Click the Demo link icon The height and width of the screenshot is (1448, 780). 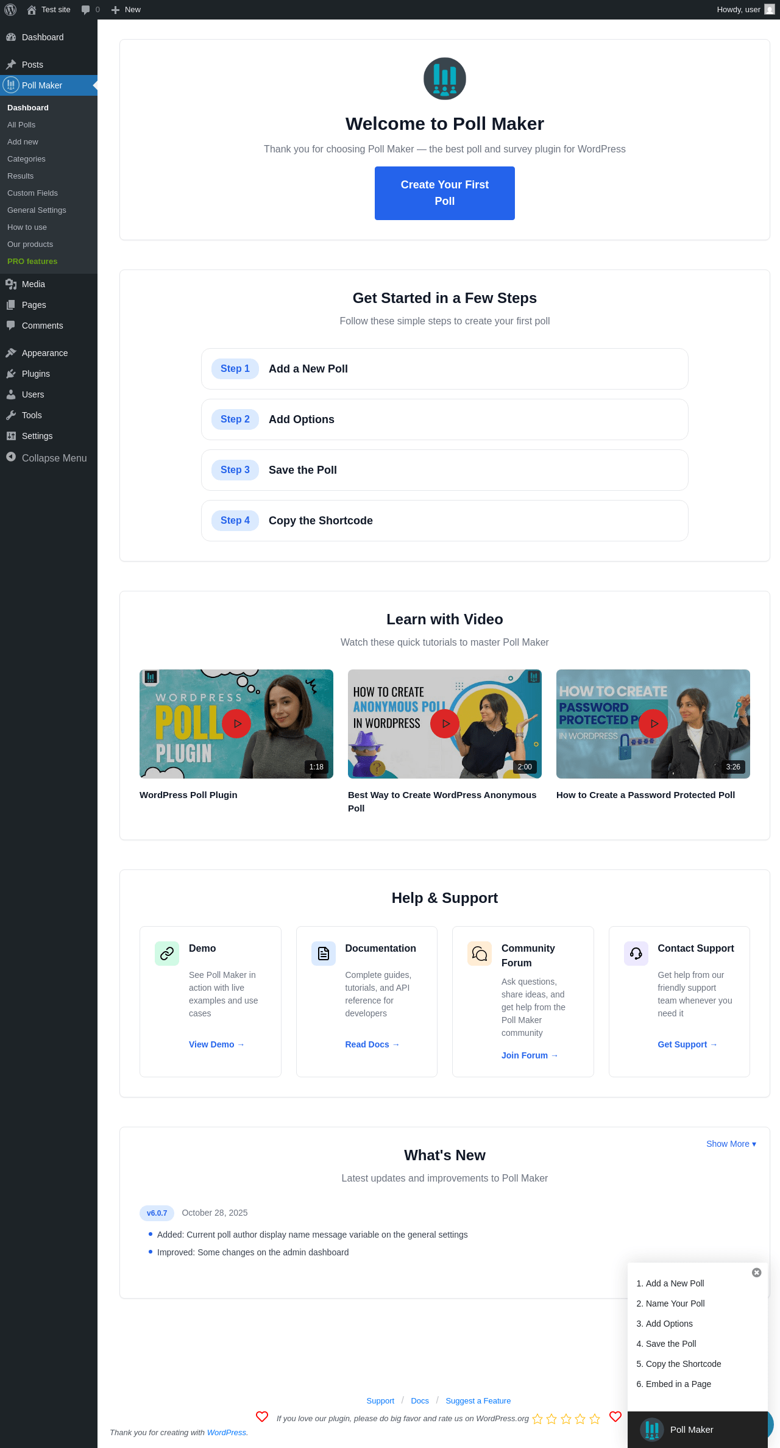pyautogui.click(x=167, y=954)
